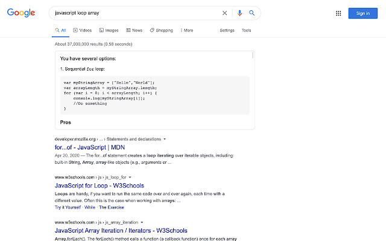
Task: Expand the More menu
Action: [x=187, y=31]
